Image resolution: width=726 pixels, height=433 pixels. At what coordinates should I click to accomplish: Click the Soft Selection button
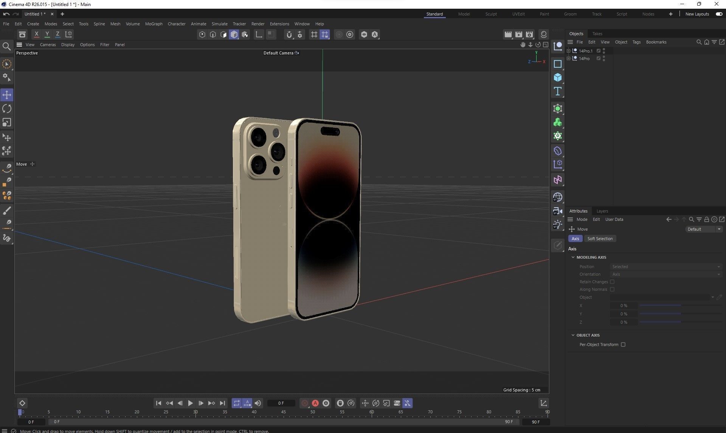coord(600,239)
